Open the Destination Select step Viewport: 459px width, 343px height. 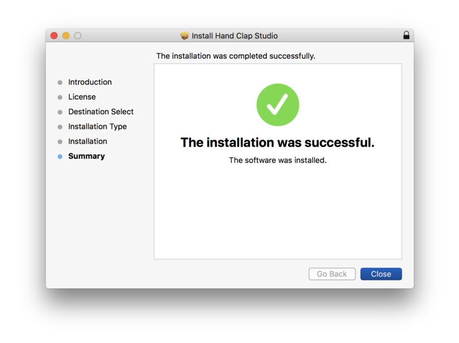101,112
